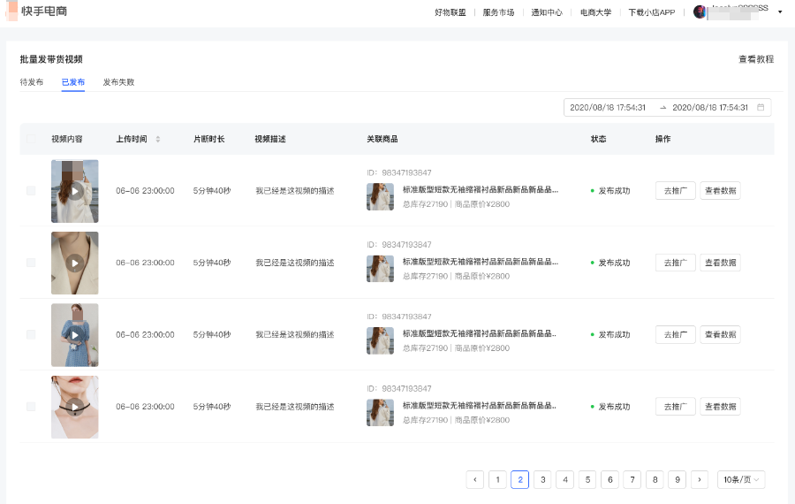Screen dimensions: 795x504
Task: Go to page 8
Action: [655, 479]
